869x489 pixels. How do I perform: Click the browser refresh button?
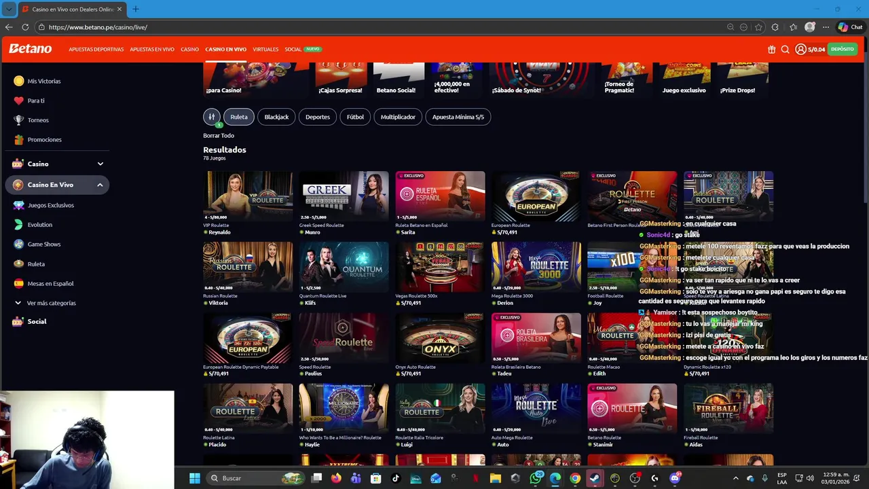pos(25,27)
